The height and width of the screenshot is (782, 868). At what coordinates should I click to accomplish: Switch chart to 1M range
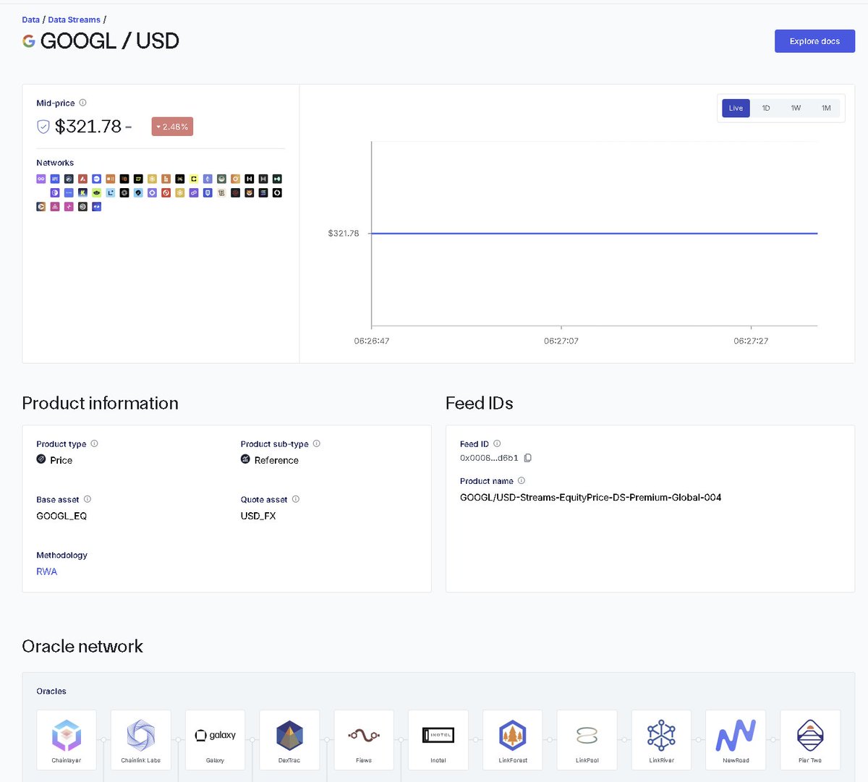(826, 108)
